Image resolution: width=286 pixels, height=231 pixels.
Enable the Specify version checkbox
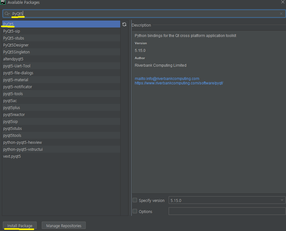[135, 200]
